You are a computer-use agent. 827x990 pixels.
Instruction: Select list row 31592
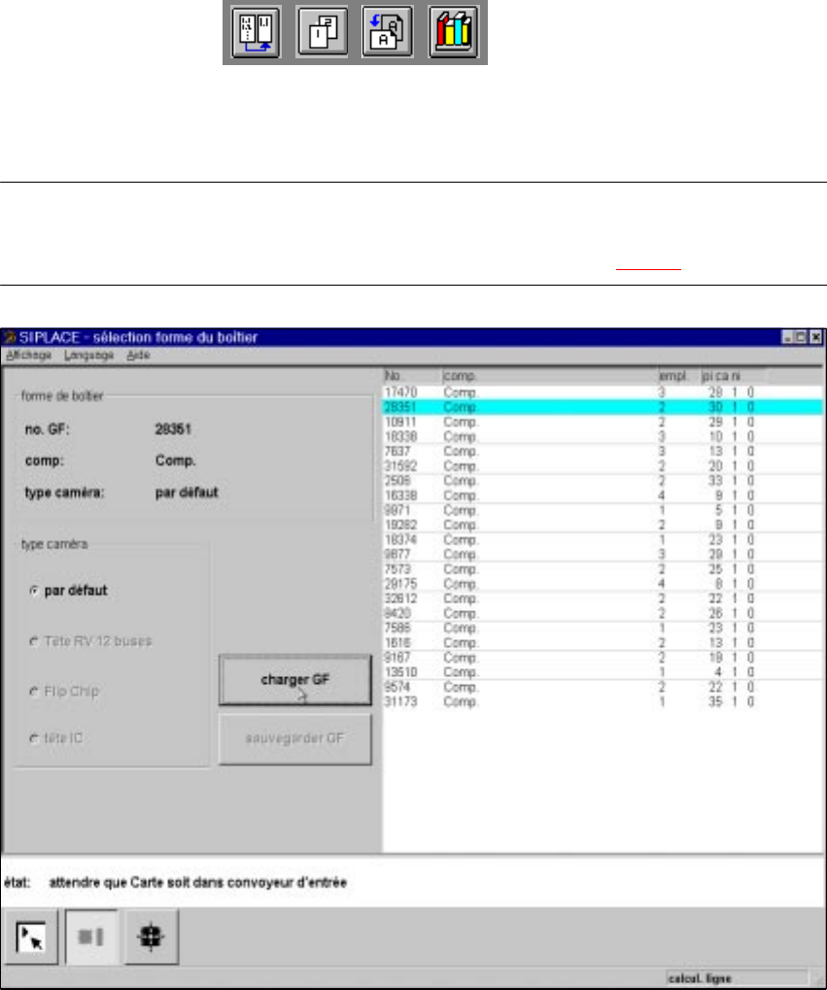coord(603,466)
